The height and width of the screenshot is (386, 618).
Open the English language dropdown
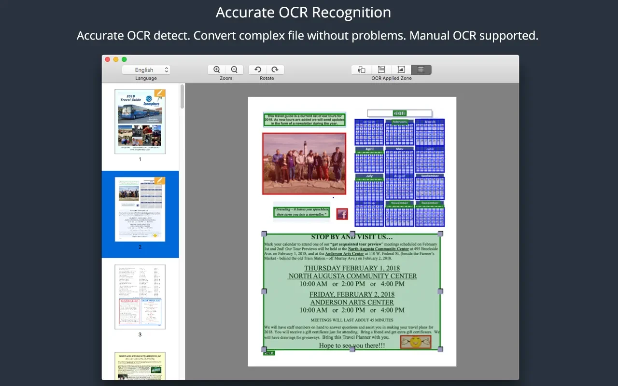[146, 70]
